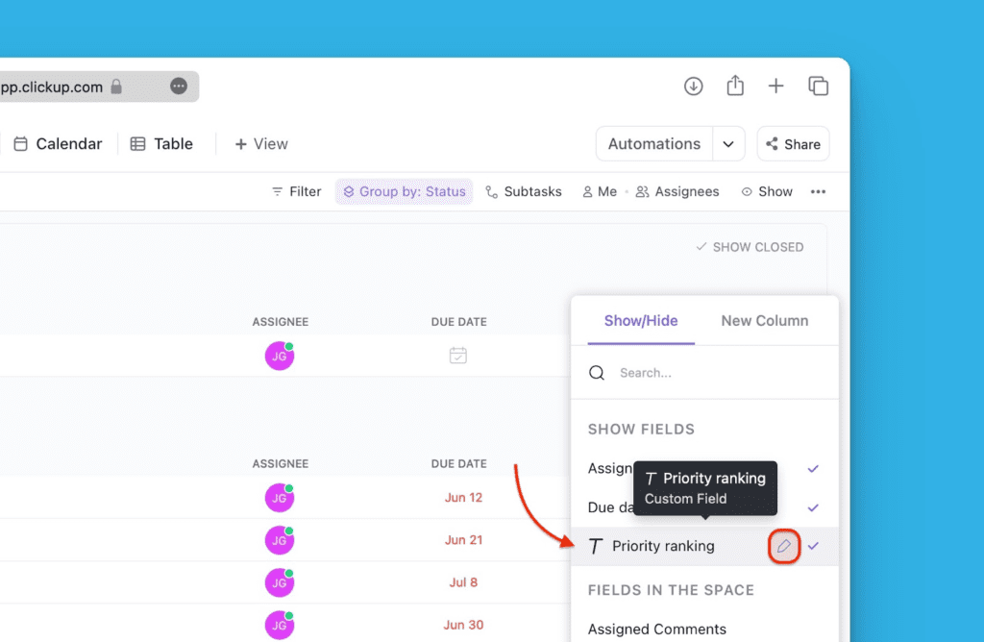Click the browser downloads icon
The image size is (984, 642).
694,86
